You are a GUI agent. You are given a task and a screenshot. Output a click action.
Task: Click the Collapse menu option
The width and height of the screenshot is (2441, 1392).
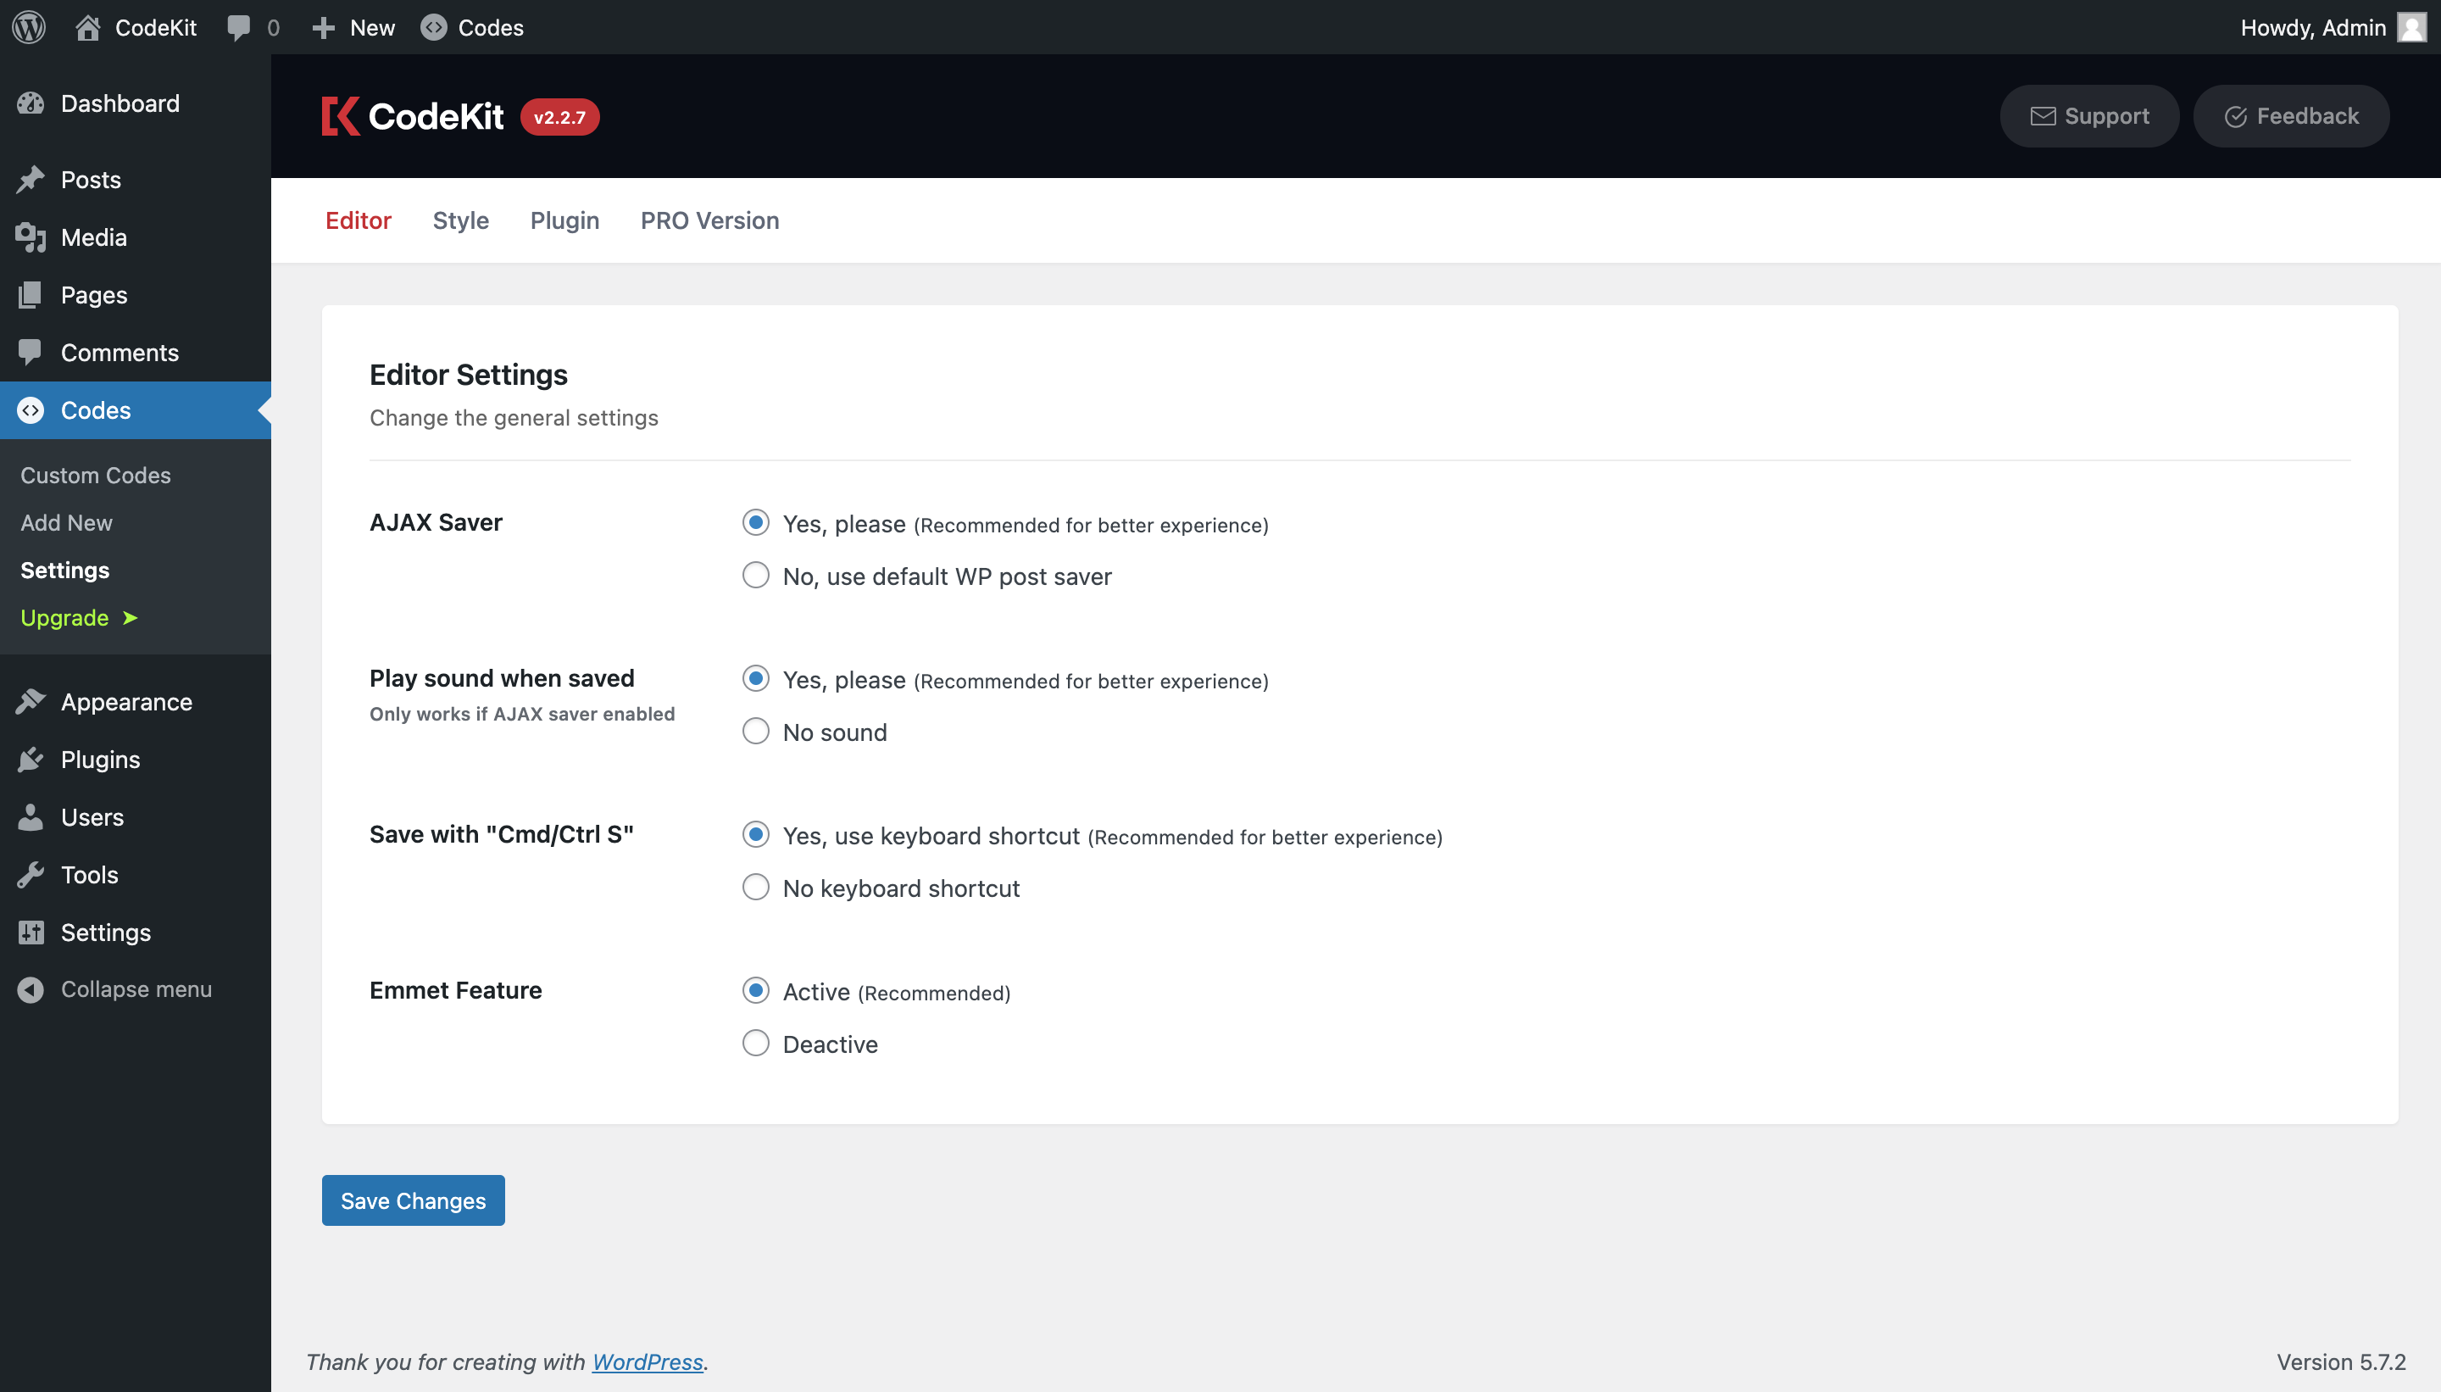[x=136, y=988]
